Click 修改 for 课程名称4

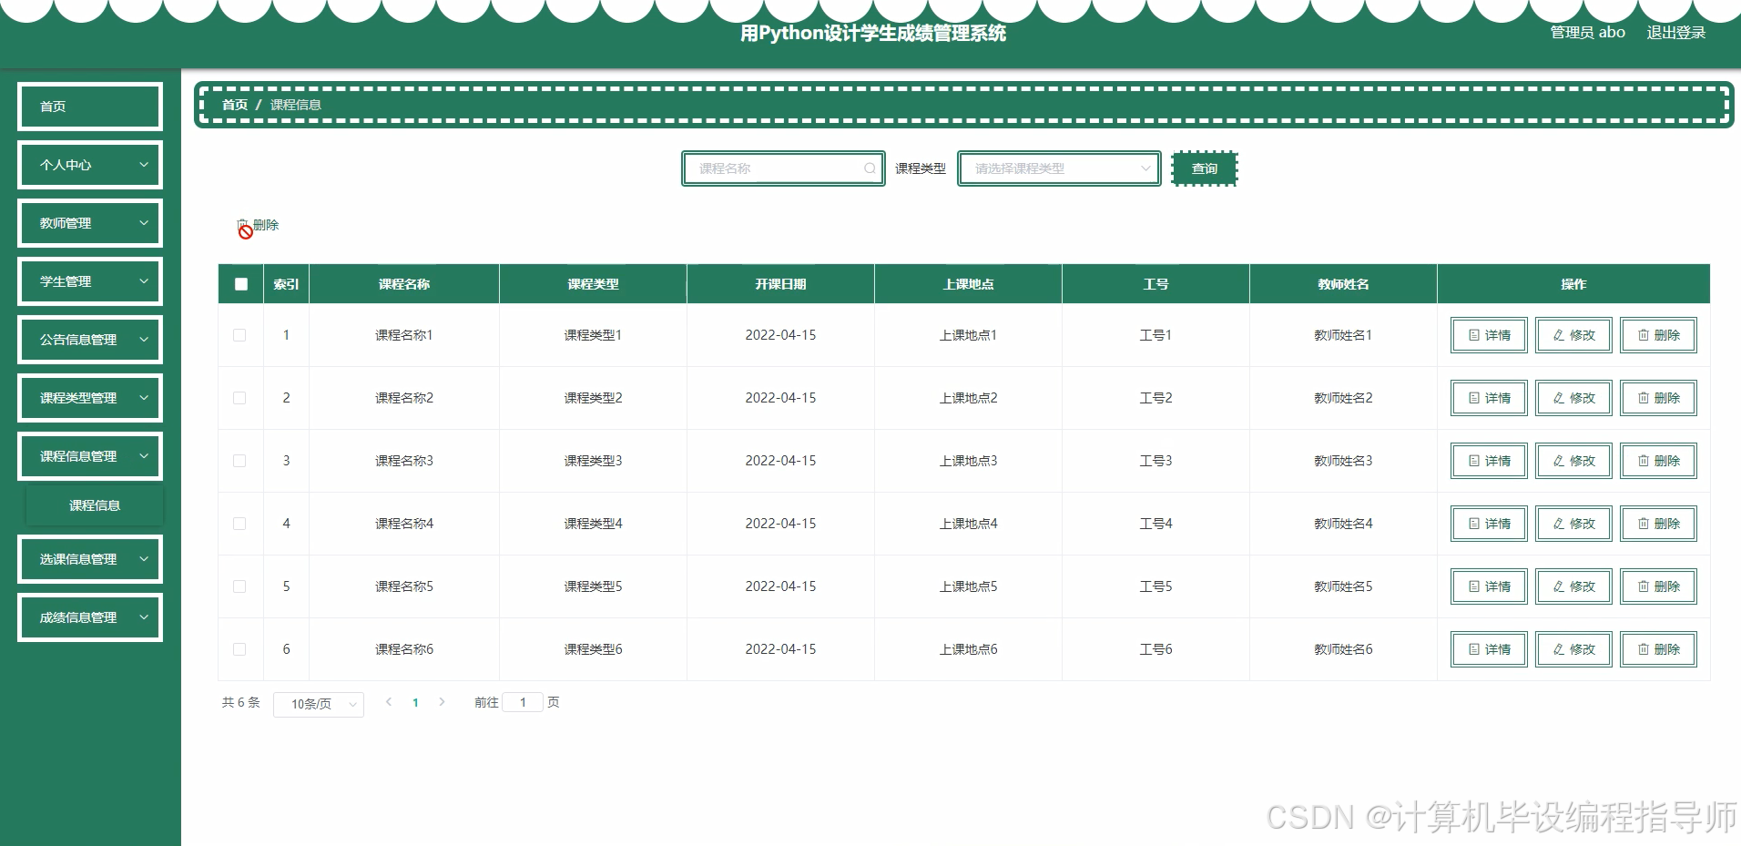pyautogui.click(x=1573, y=524)
